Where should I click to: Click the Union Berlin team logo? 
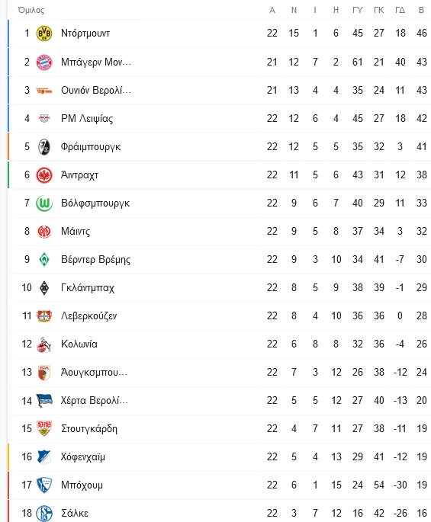pyautogui.click(x=44, y=90)
